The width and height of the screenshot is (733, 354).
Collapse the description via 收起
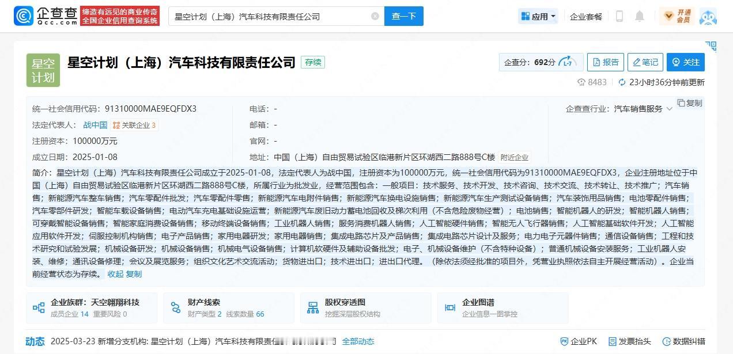click(115, 274)
